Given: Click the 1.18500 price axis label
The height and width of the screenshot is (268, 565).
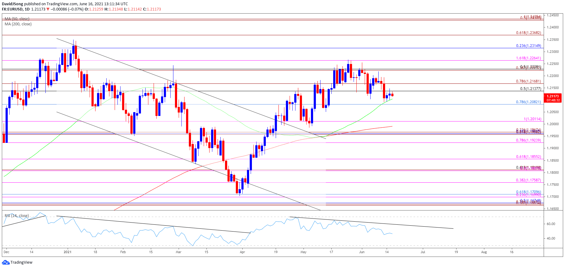Looking at the screenshot, I should pos(553,160).
